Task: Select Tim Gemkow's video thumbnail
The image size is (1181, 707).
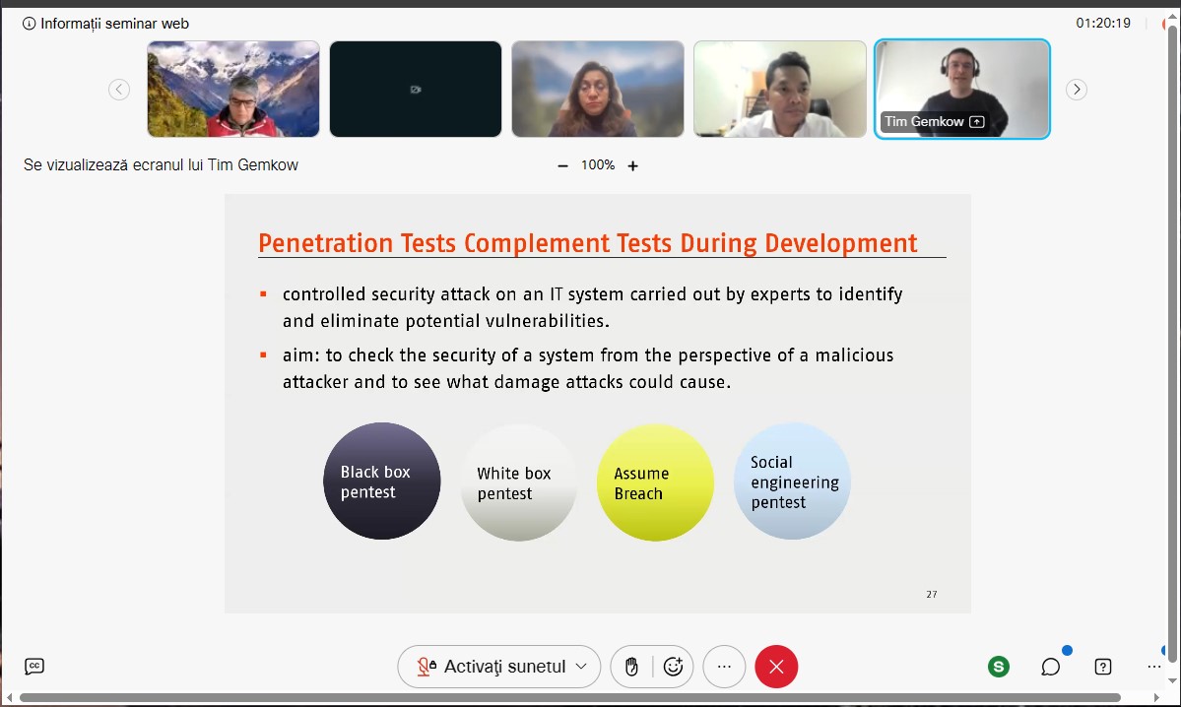Action: click(x=961, y=89)
